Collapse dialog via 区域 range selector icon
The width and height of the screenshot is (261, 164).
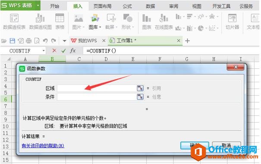[140, 88]
